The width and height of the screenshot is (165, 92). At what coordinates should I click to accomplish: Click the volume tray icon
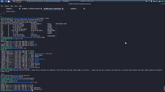click(149, 1)
